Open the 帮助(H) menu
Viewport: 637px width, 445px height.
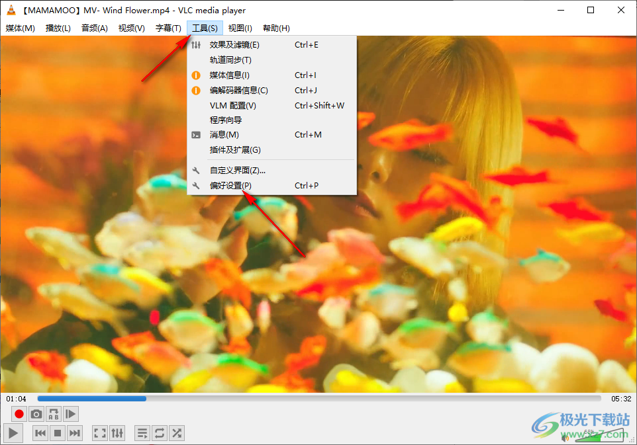click(x=276, y=28)
